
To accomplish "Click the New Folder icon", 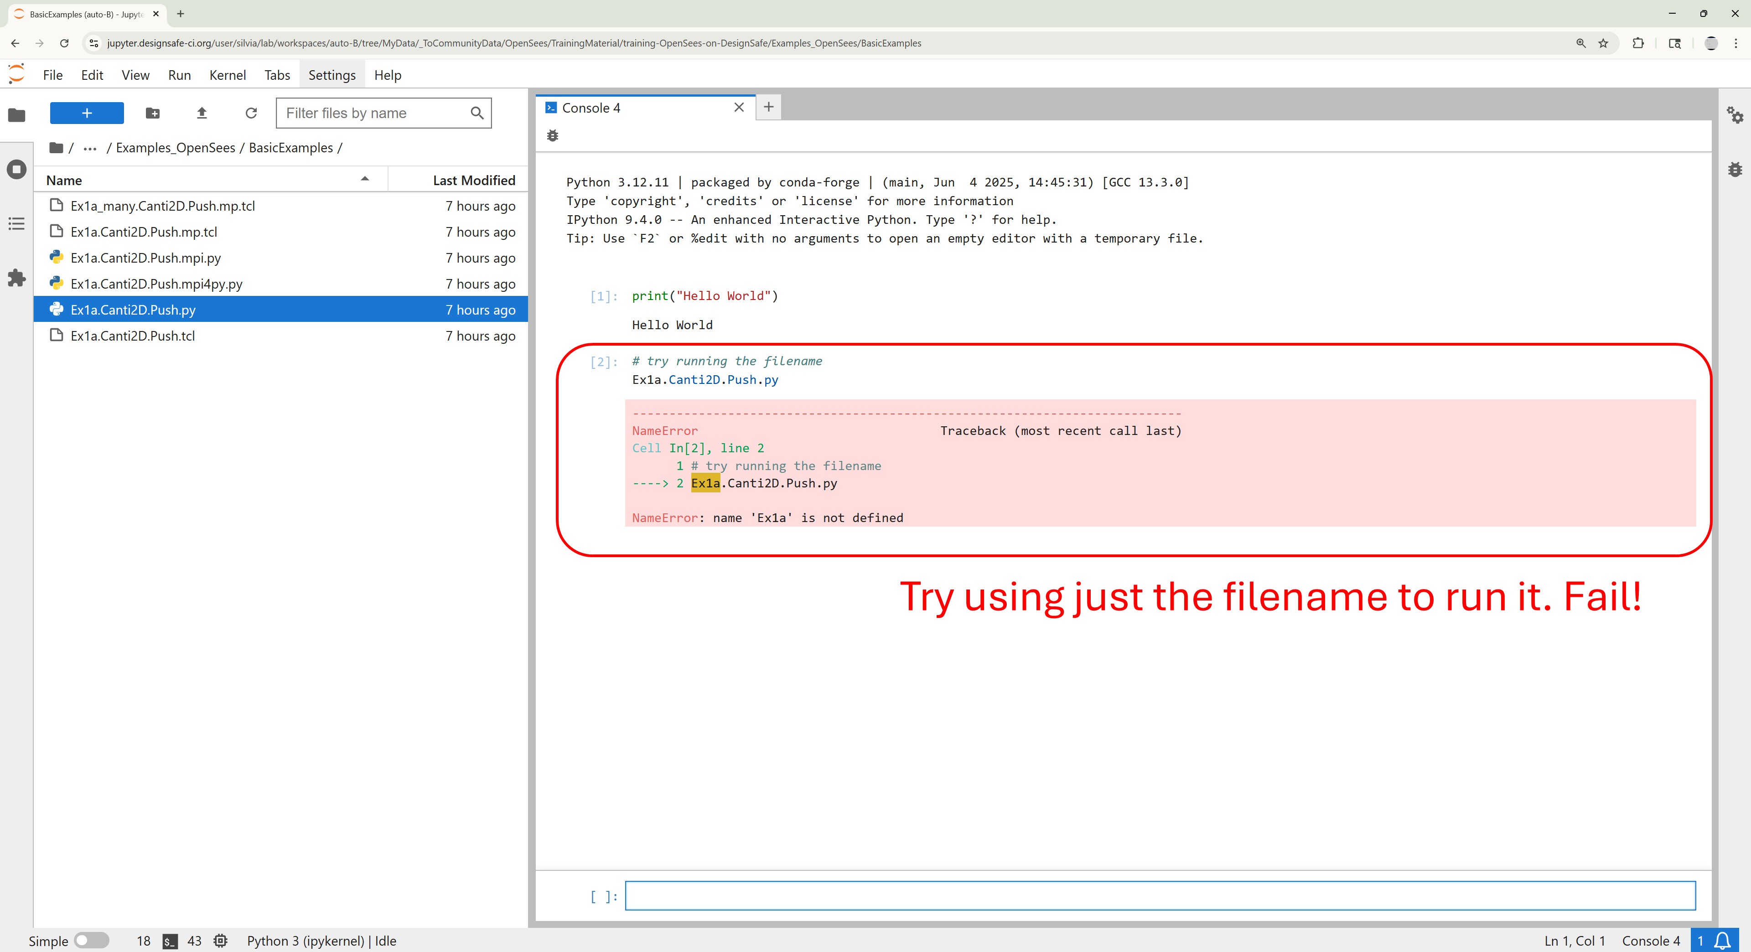I will point(152,113).
